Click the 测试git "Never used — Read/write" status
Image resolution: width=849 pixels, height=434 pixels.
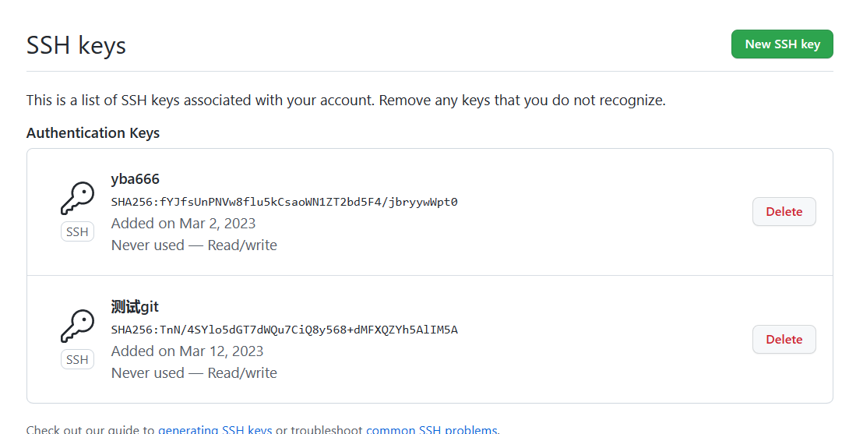tap(194, 373)
